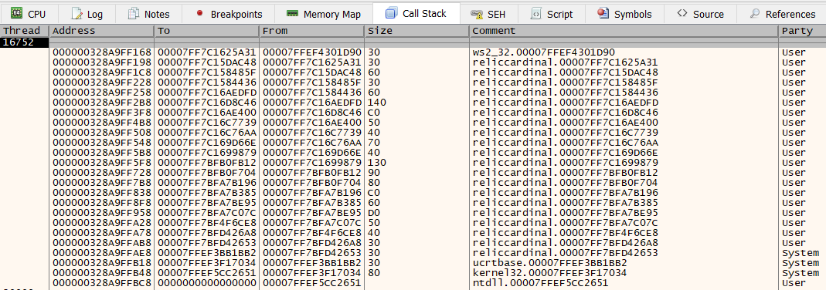Click size value 140
826x290 pixels.
(376, 103)
